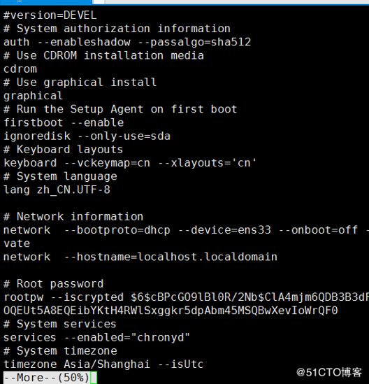Click the graphical command line
The height and width of the screenshot is (384, 369).
point(34,96)
